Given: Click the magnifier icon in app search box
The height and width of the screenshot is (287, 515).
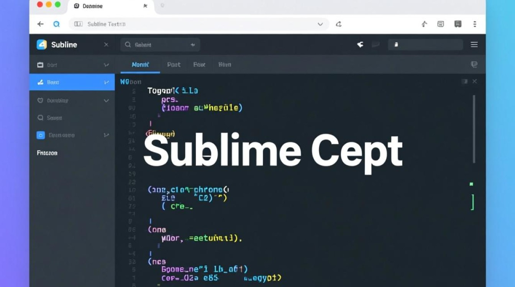Looking at the screenshot, I should pos(128,45).
